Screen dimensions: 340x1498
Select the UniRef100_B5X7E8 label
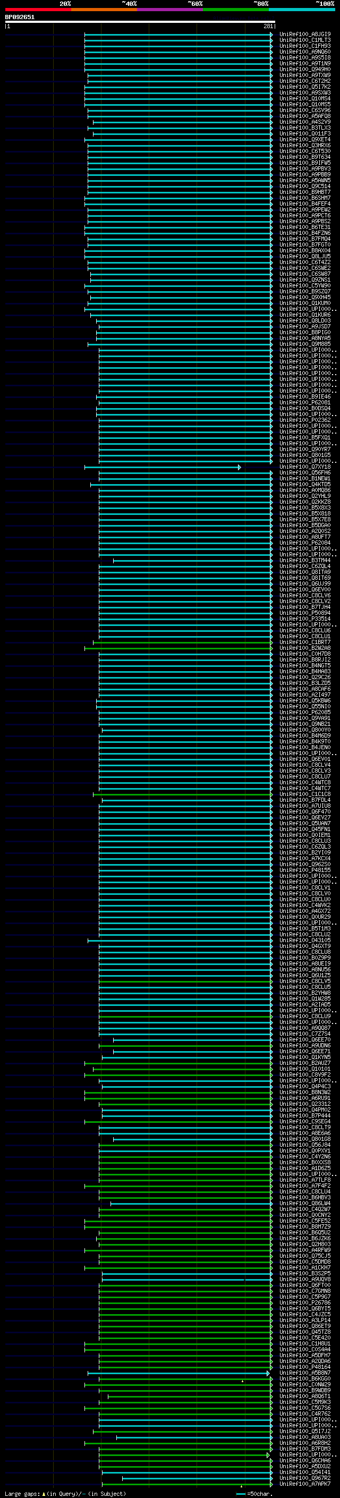(x=305, y=519)
